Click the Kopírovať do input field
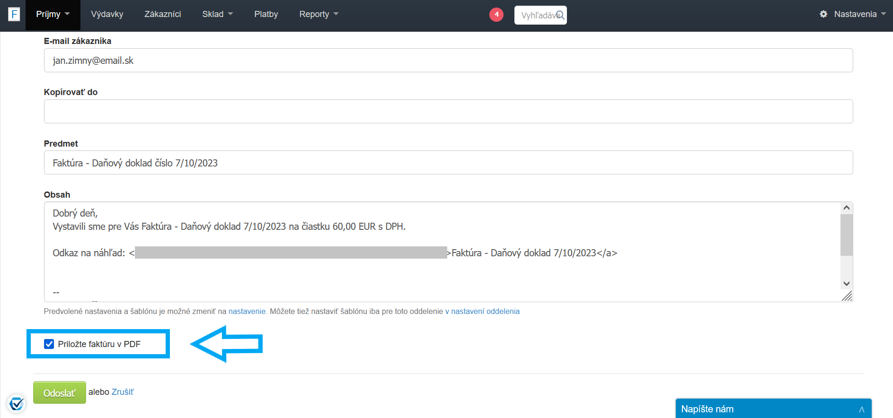This screenshot has height=418, width=893. [448, 112]
